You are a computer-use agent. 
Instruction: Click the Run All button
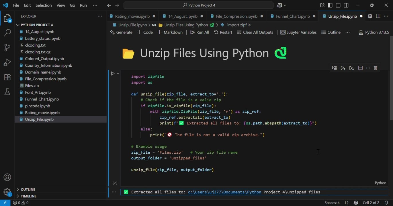click(200, 32)
